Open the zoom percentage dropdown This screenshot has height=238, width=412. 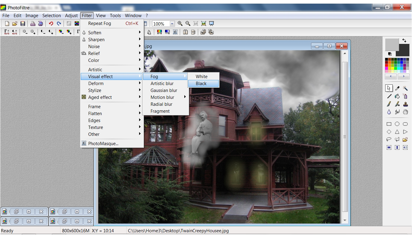[172, 24]
